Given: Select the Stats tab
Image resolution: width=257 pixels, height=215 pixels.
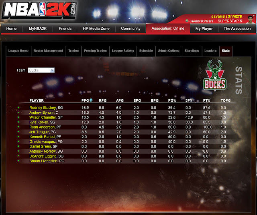Looking at the screenshot, I should pyautogui.click(x=226, y=51).
